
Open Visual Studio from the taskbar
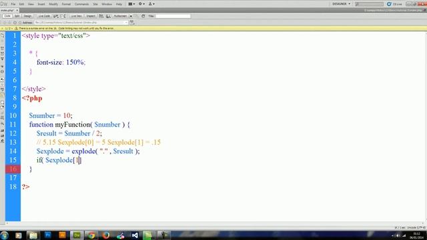(135, 235)
